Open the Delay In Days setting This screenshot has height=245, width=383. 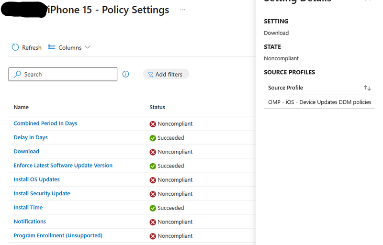(31, 137)
